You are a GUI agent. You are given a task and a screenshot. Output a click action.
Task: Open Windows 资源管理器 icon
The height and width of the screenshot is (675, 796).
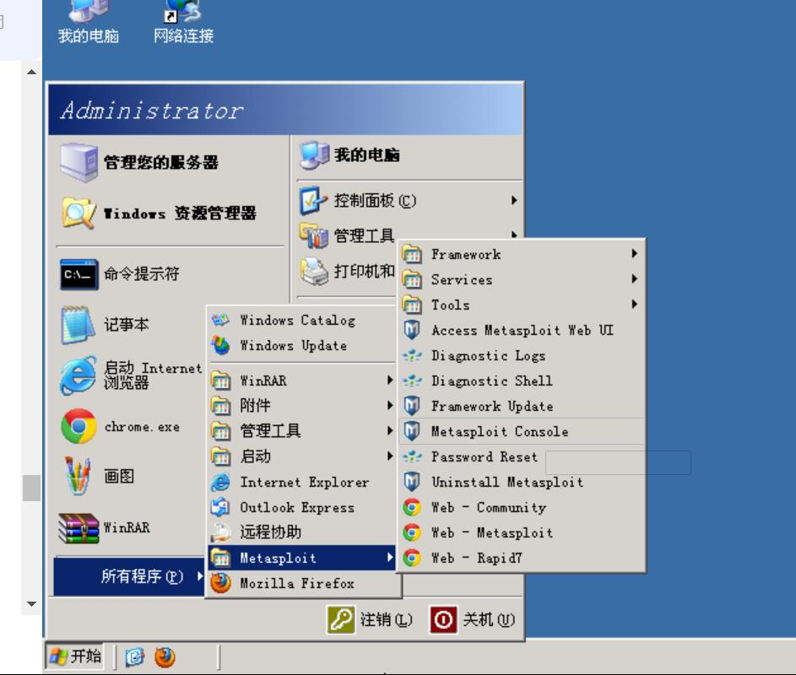[x=79, y=213]
